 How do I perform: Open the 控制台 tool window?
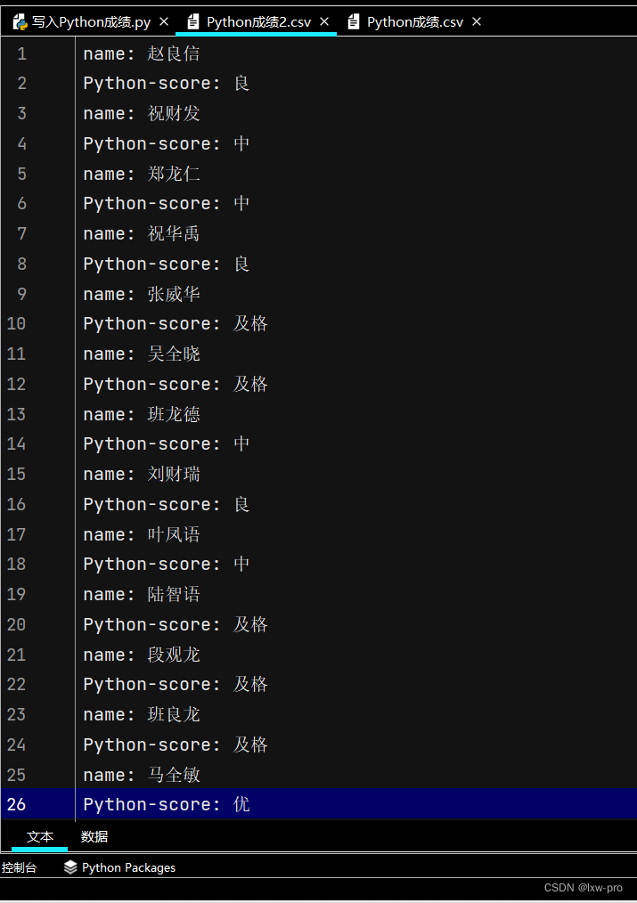[x=19, y=867]
